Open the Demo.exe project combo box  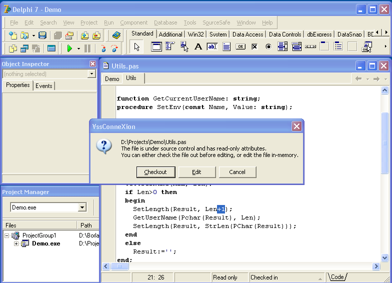coord(82,207)
